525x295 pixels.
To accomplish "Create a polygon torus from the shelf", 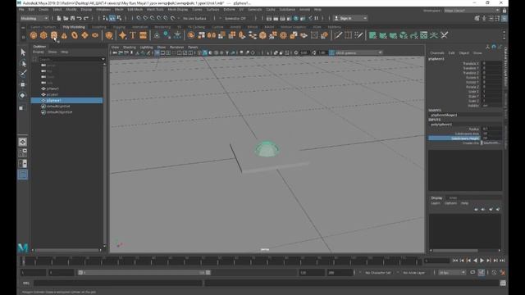I will pos(75,35).
